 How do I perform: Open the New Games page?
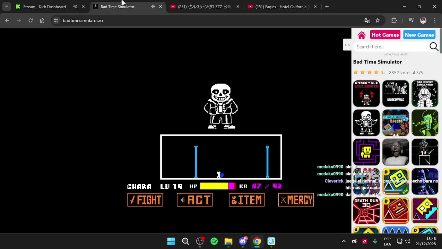point(419,35)
